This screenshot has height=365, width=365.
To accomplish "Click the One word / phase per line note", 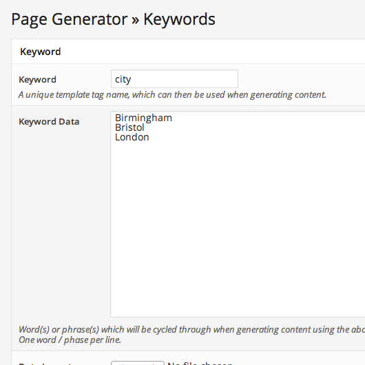I will click(x=70, y=340).
